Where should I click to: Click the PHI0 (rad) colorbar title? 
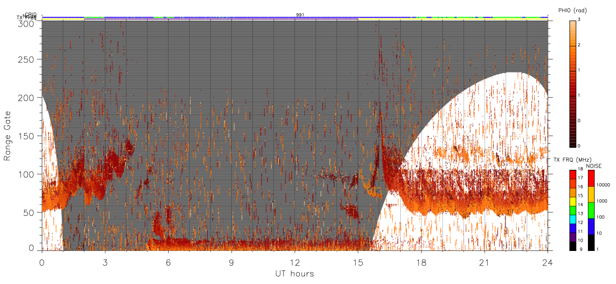point(572,11)
